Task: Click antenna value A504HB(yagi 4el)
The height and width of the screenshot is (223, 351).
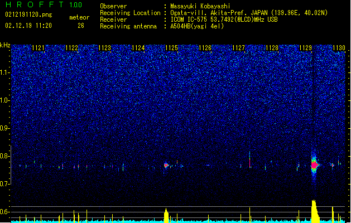Action: (197, 26)
